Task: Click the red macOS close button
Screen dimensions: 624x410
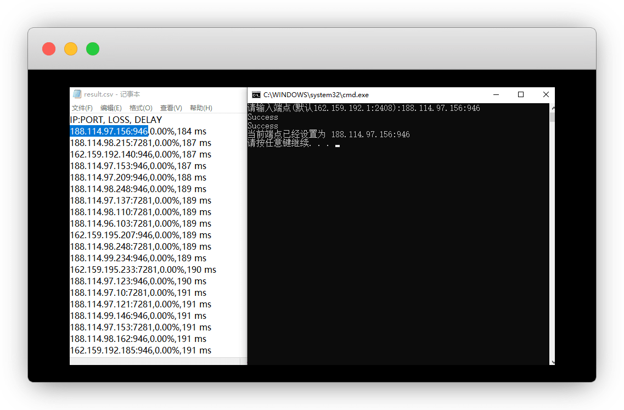Action: (49, 49)
